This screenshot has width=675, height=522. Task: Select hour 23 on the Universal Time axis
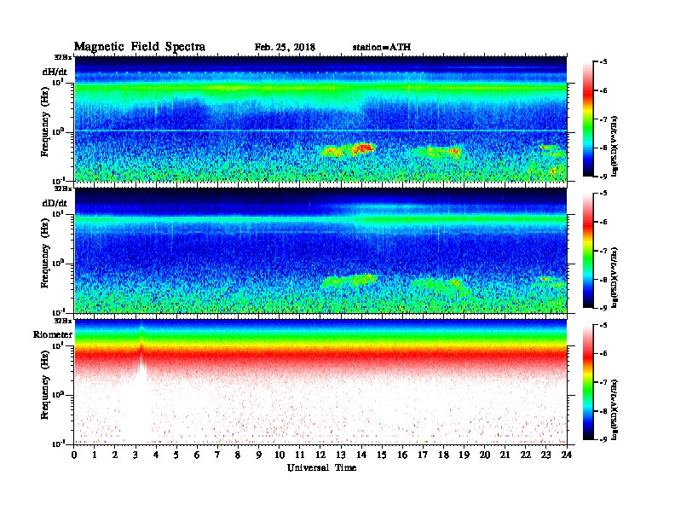tap(546, 455)
